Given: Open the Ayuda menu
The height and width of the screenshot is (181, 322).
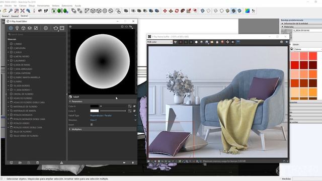Looking at the screenshot, I should coord(78,6).
